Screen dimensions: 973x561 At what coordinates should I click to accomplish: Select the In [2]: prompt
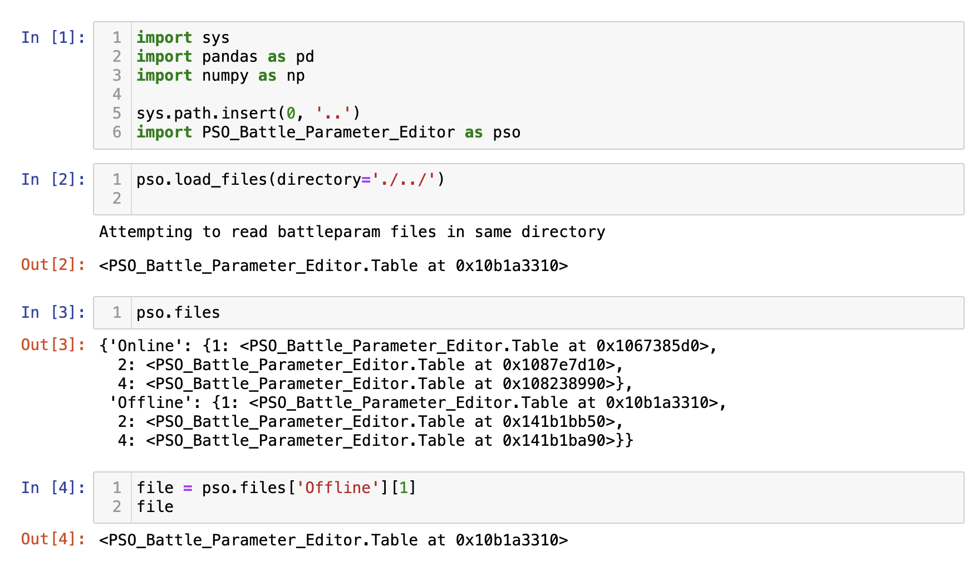pyautogui.click(x=53, y=179)
